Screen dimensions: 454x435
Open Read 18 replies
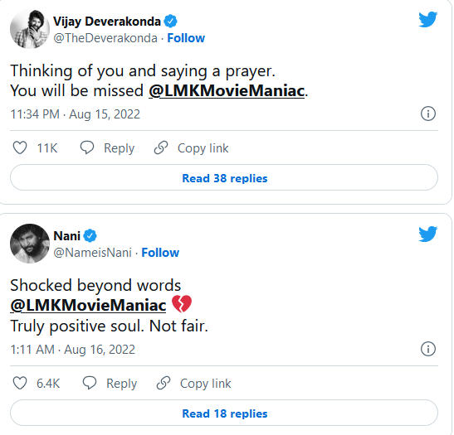224,413
